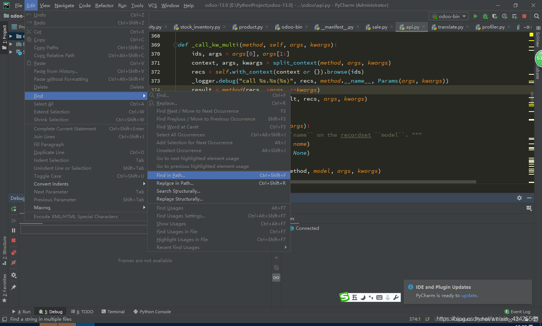The height and width of the screenshot is (326, 542).
Task: Switch to the translate.py editor tab
Action: click(450, 27)
